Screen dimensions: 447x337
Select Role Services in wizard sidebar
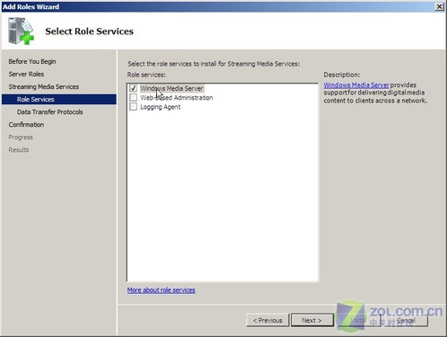tap(59, 99)
